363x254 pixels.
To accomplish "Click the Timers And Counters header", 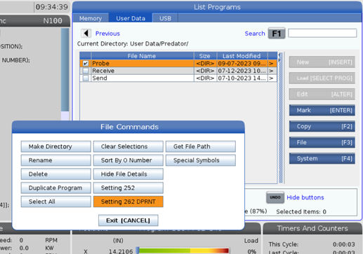I will [312, 228].
